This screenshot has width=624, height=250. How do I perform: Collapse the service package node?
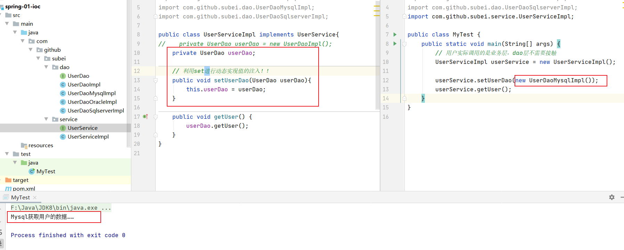pyautogui.click(x=46, y=119)
